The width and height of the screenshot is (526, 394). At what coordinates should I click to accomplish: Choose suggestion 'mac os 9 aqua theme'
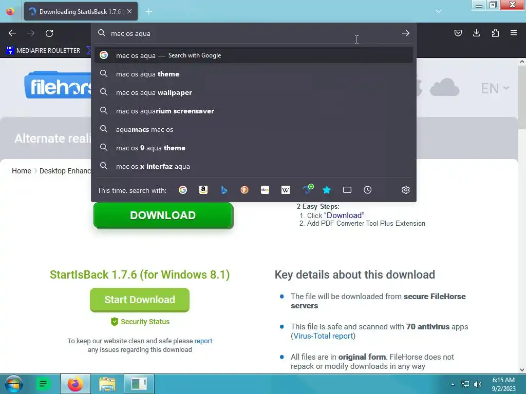pyautogui.click(x=254, y=147)
